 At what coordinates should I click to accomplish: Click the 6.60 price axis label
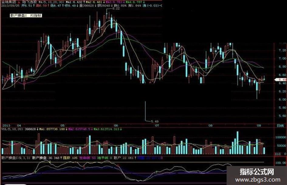pos(282,75)
